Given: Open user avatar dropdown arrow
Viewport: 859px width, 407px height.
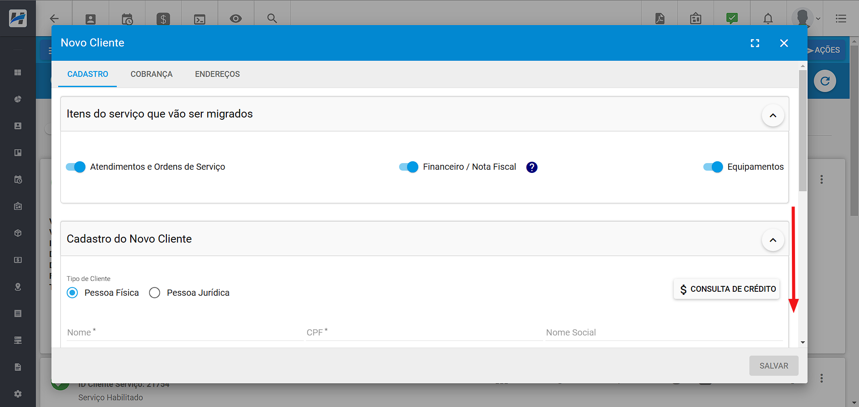Looking at the screenshot, I should pos(818,19).
